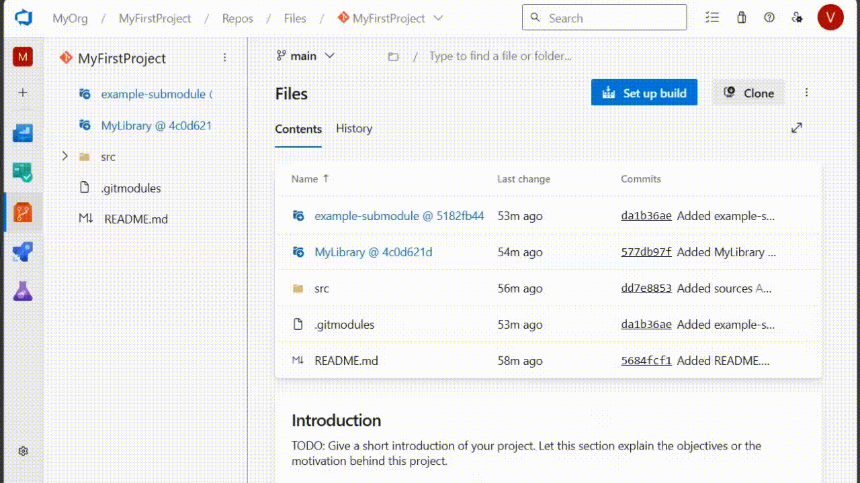Open Test Plans from the left sidebar
Image resolution: width=860 pixels, height=483 pixels.
tap(23, 291)
